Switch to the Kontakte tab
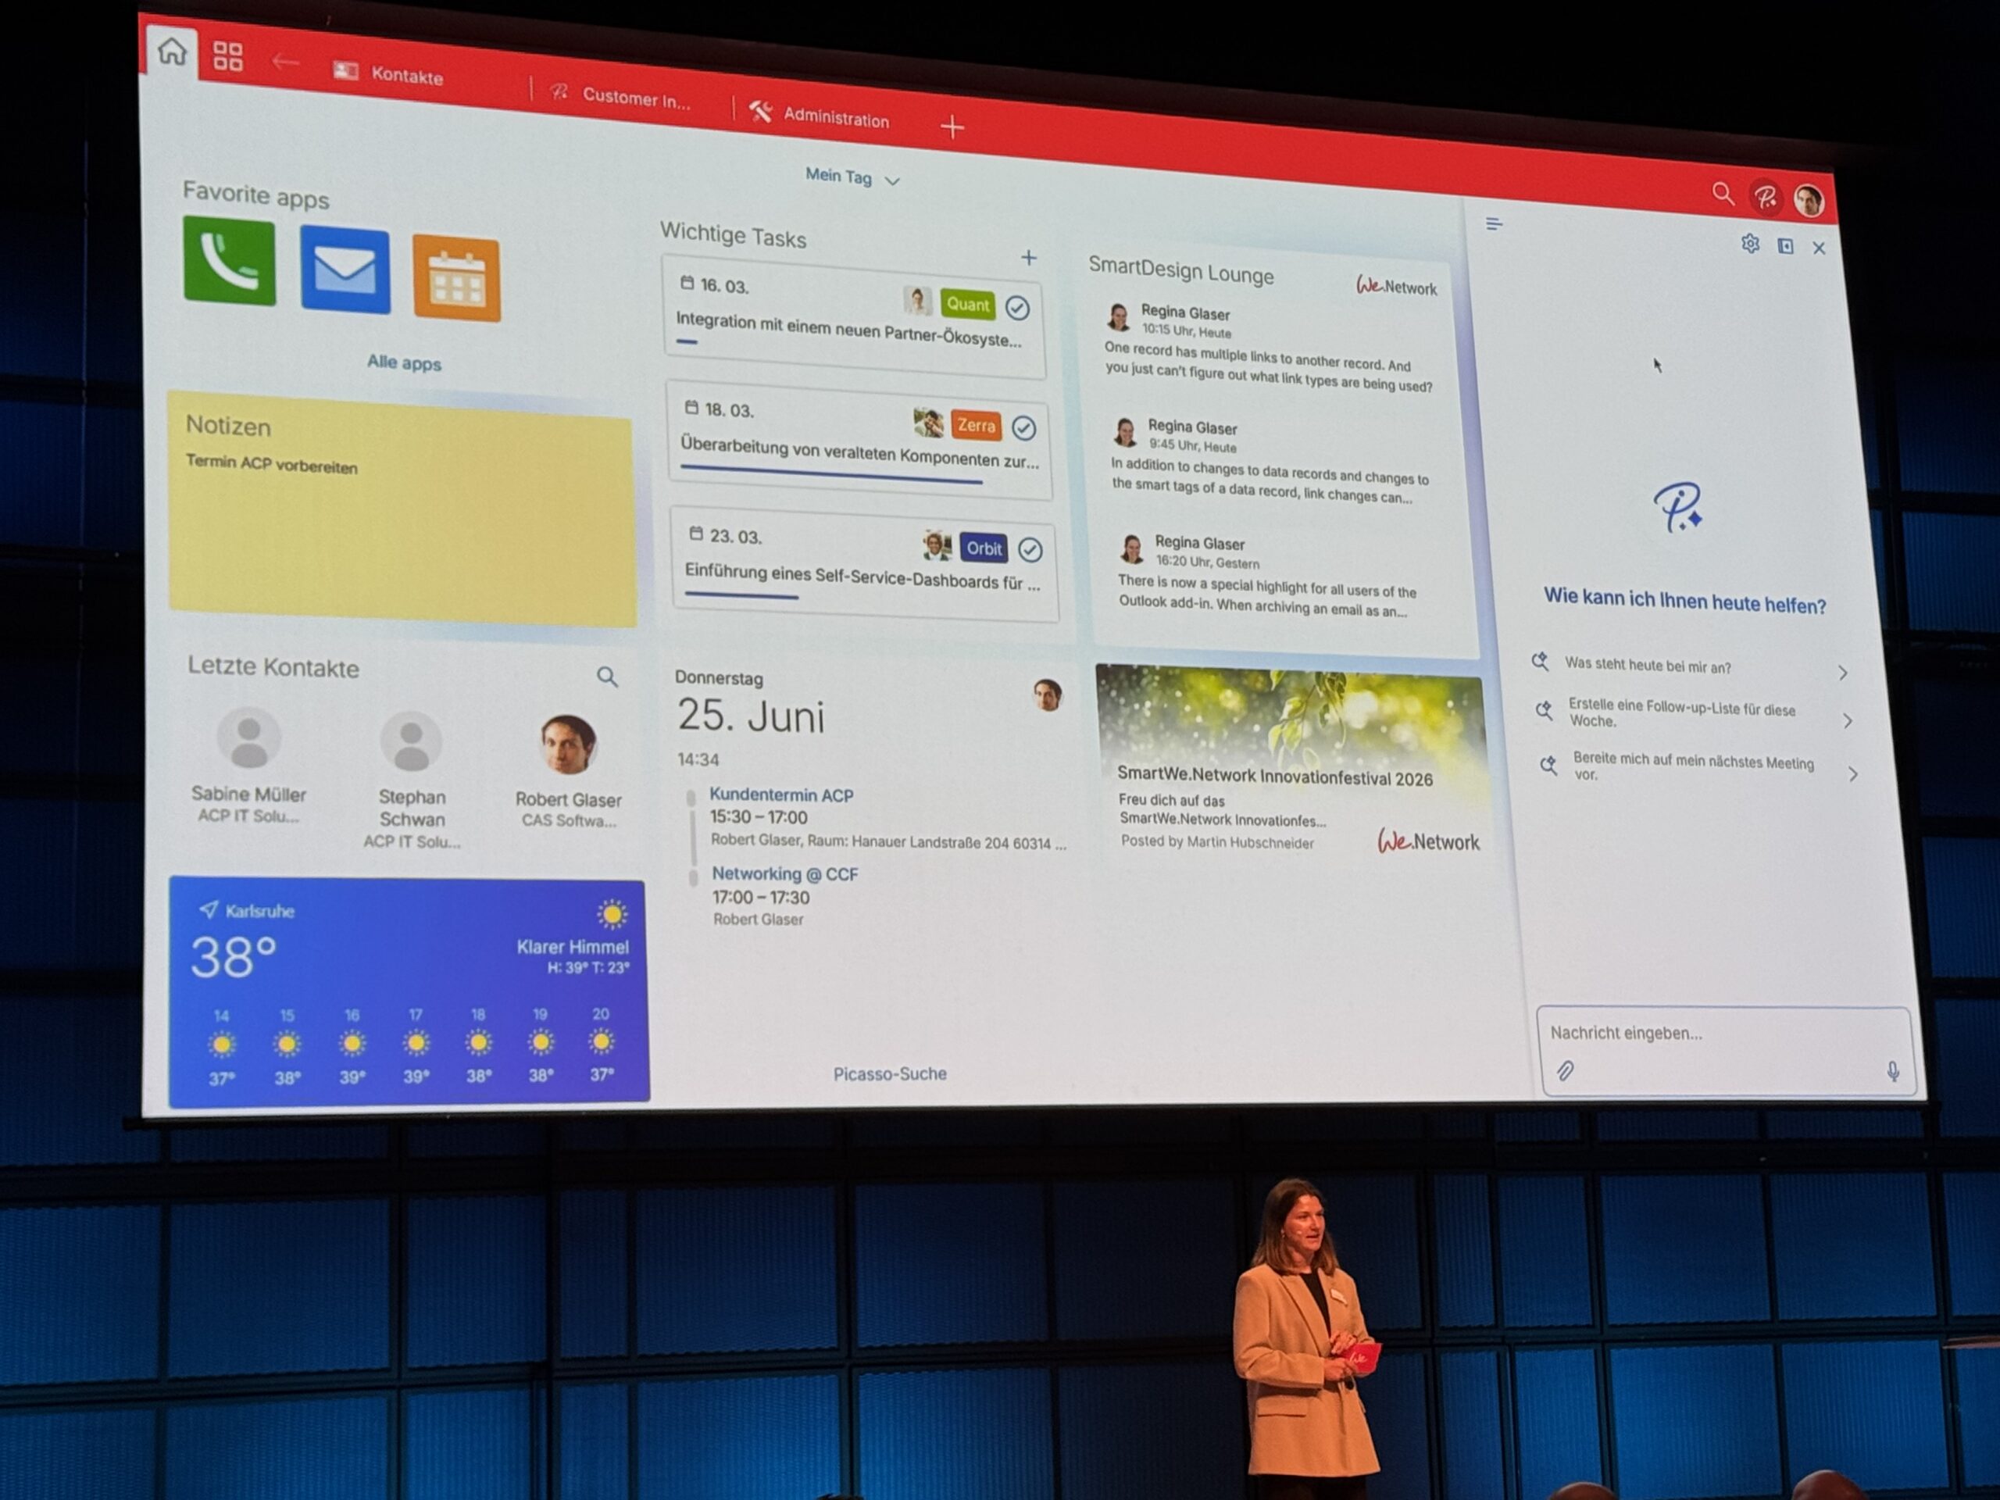Image resolution: width=2000 pixels, height=1500 pixels. pos(389,74)
